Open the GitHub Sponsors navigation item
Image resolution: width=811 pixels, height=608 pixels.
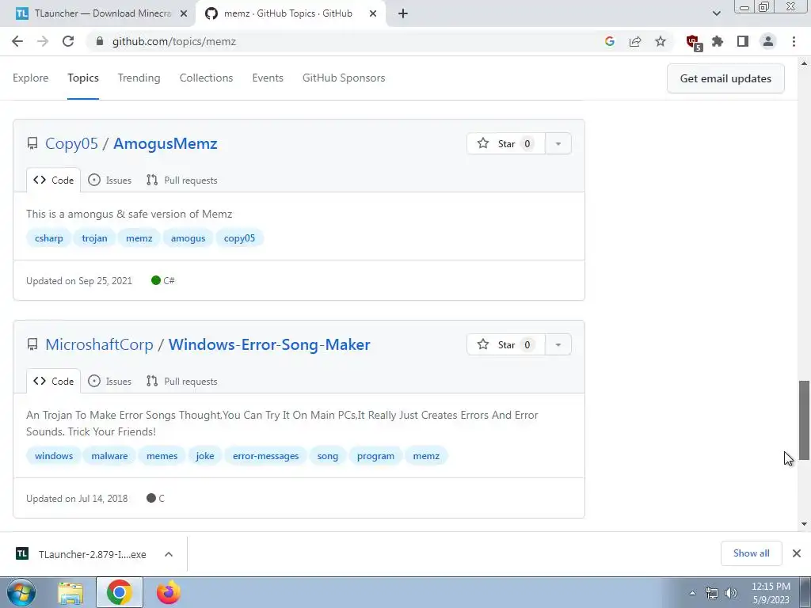[x=344, y=78]
